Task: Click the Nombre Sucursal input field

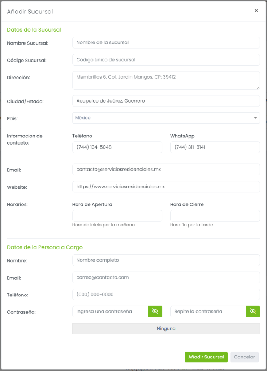Action: coord(166,43)
